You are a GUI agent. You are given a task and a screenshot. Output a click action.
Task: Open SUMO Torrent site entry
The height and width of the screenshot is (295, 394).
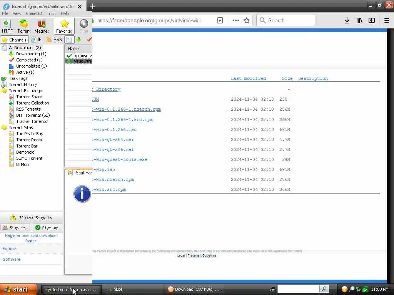pyautogui.click(x=29, y=158)
